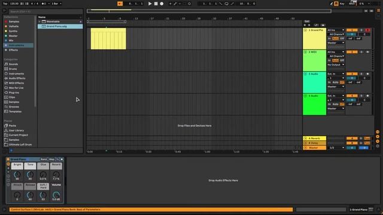Select the Master collection
This screenshot has width=383, height=215.
[13, 36]
